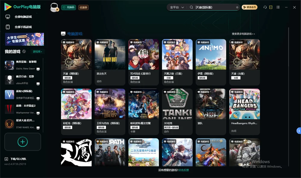Screen dimensions: 301x178
Task: Click the phone icon beside 全部手机游戏
Action: 8,27
